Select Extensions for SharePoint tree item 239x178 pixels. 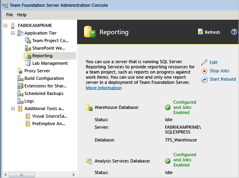tap(44, 86)
